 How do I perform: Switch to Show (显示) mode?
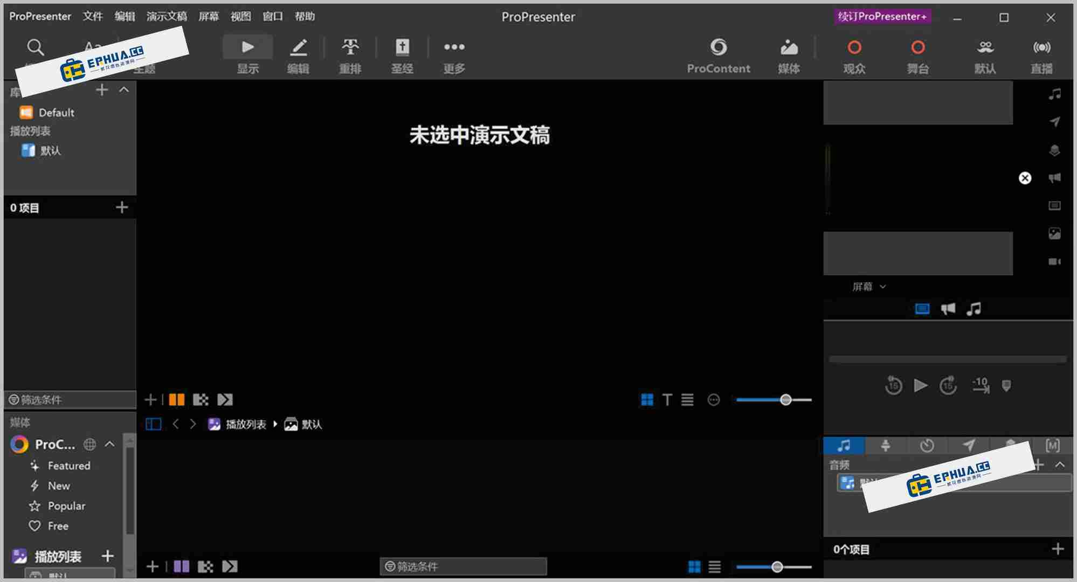click(x=247, y=55)
